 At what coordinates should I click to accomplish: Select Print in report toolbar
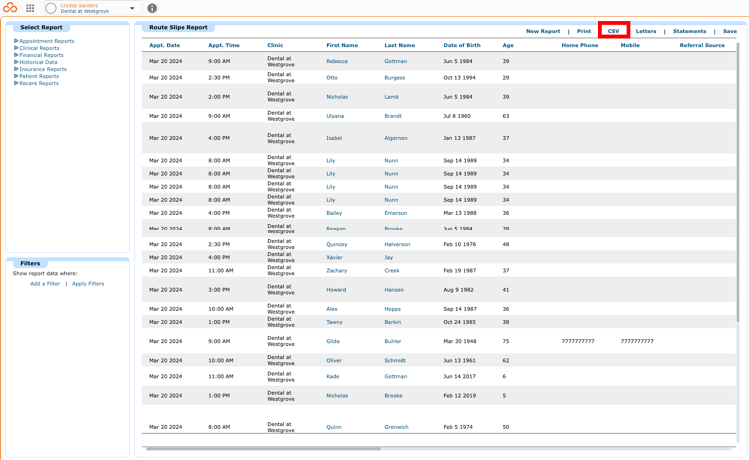point(584,31)
